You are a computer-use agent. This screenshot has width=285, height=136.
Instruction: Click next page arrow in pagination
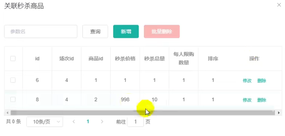pos(102,122)
